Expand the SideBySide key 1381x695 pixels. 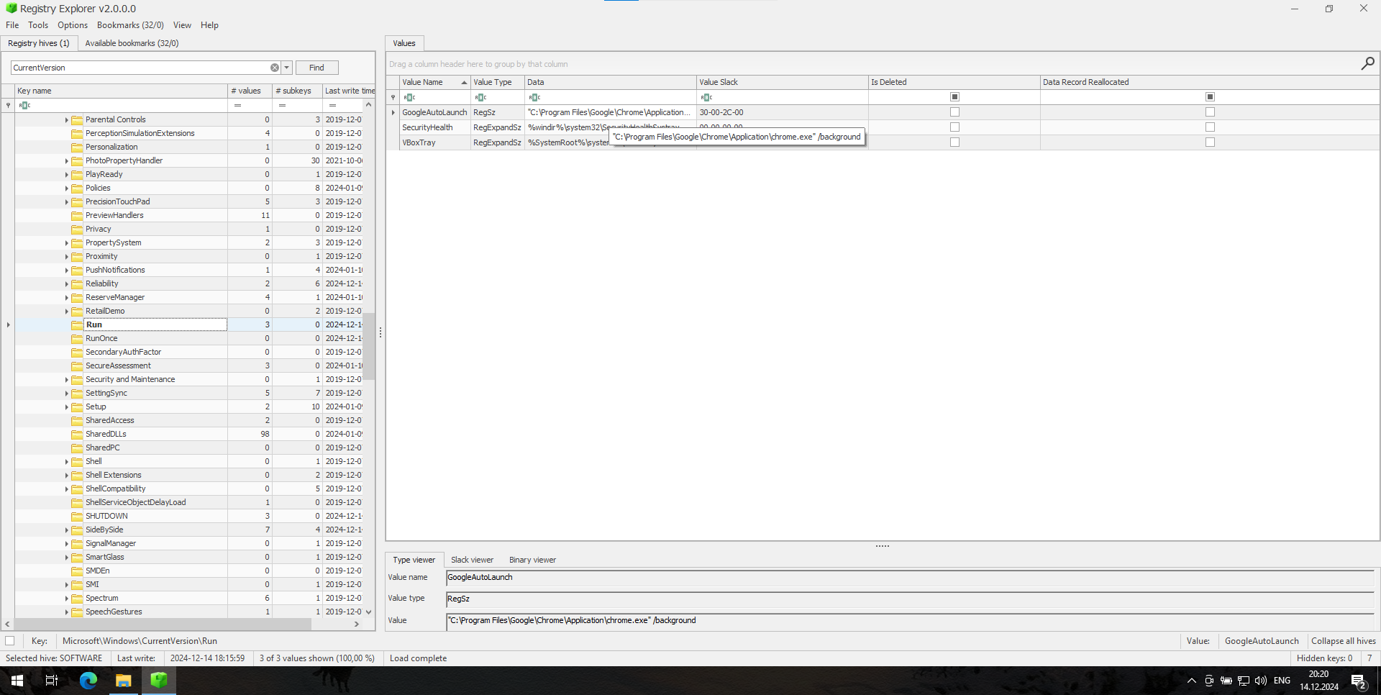tap(66, 530)
